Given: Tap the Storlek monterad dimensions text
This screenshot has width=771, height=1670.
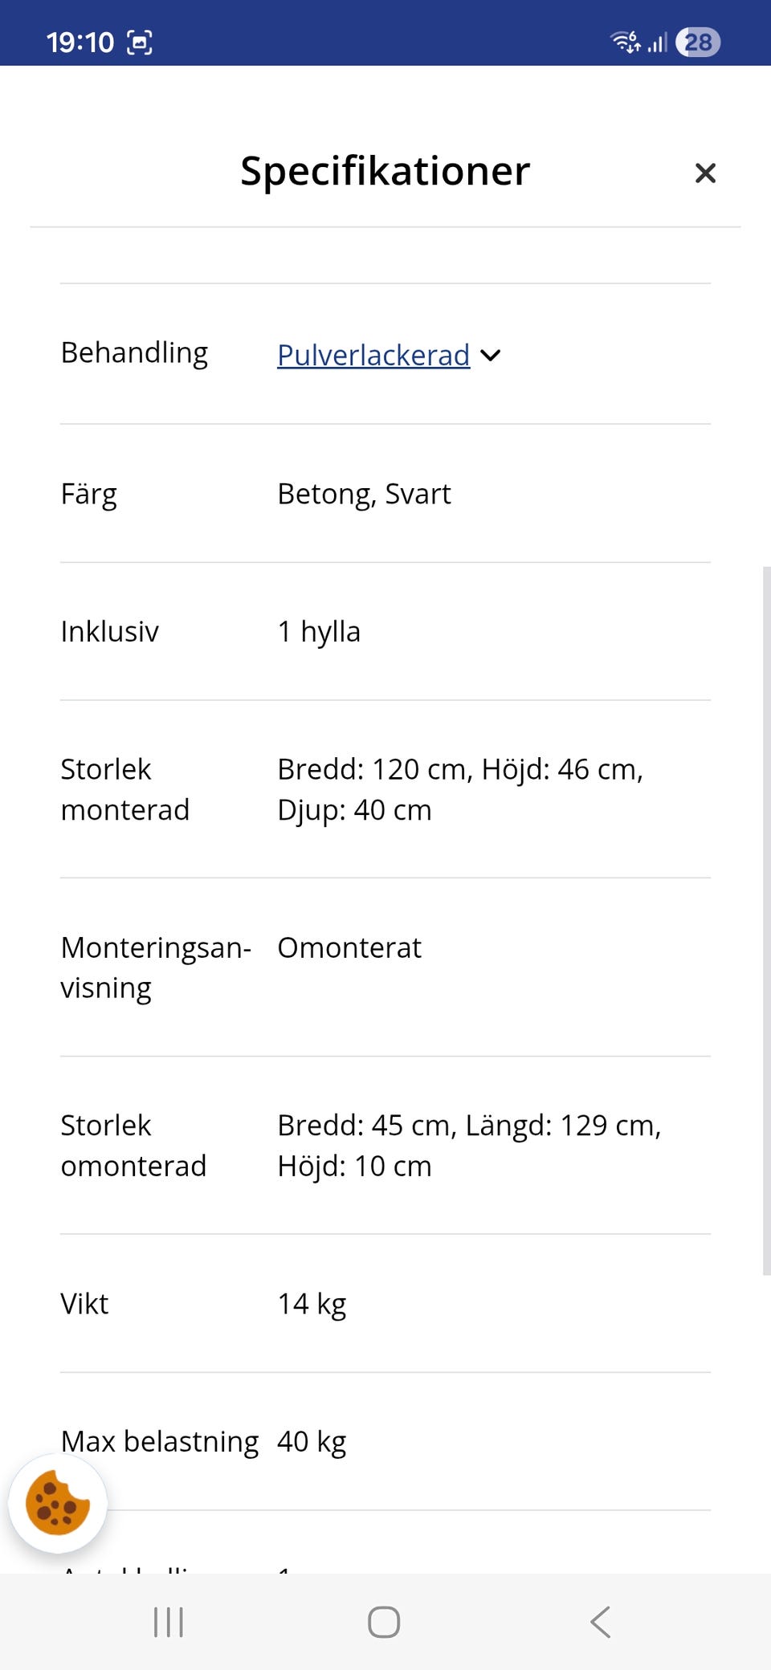Looking at the screenshot, I should pyautogui.click(x=459, y=789).
